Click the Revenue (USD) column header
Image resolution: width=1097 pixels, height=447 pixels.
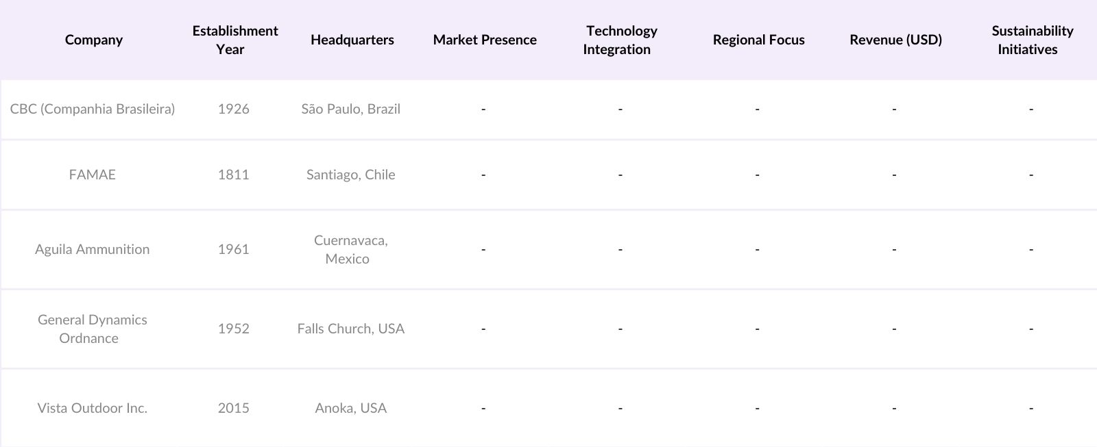click(895, 40)
